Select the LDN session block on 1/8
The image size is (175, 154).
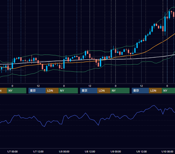click(104, 91)
